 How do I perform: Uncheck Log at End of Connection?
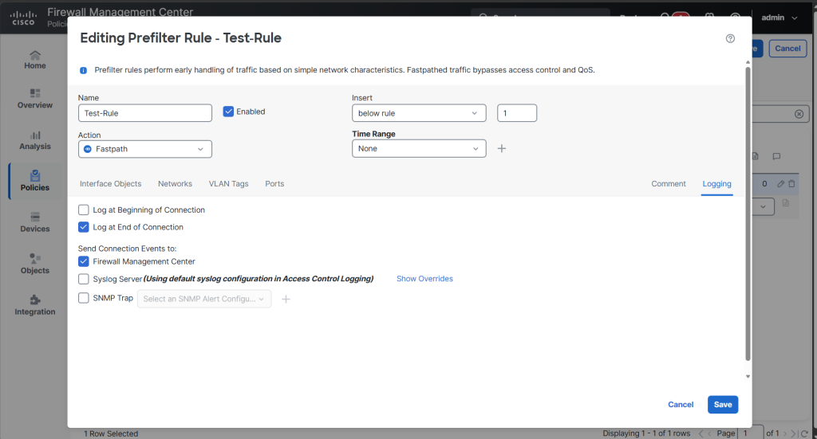click(83, 227)
